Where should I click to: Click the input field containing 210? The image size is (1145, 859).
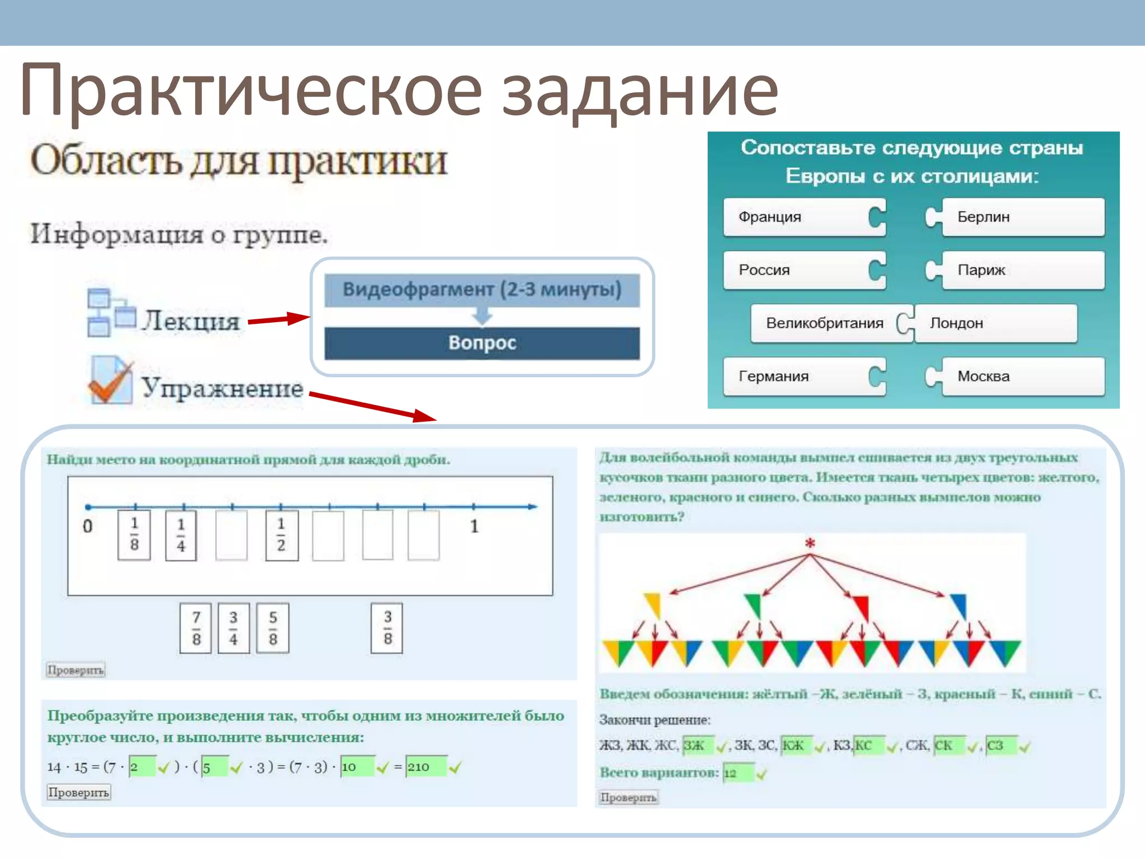[x=427, y=766]
